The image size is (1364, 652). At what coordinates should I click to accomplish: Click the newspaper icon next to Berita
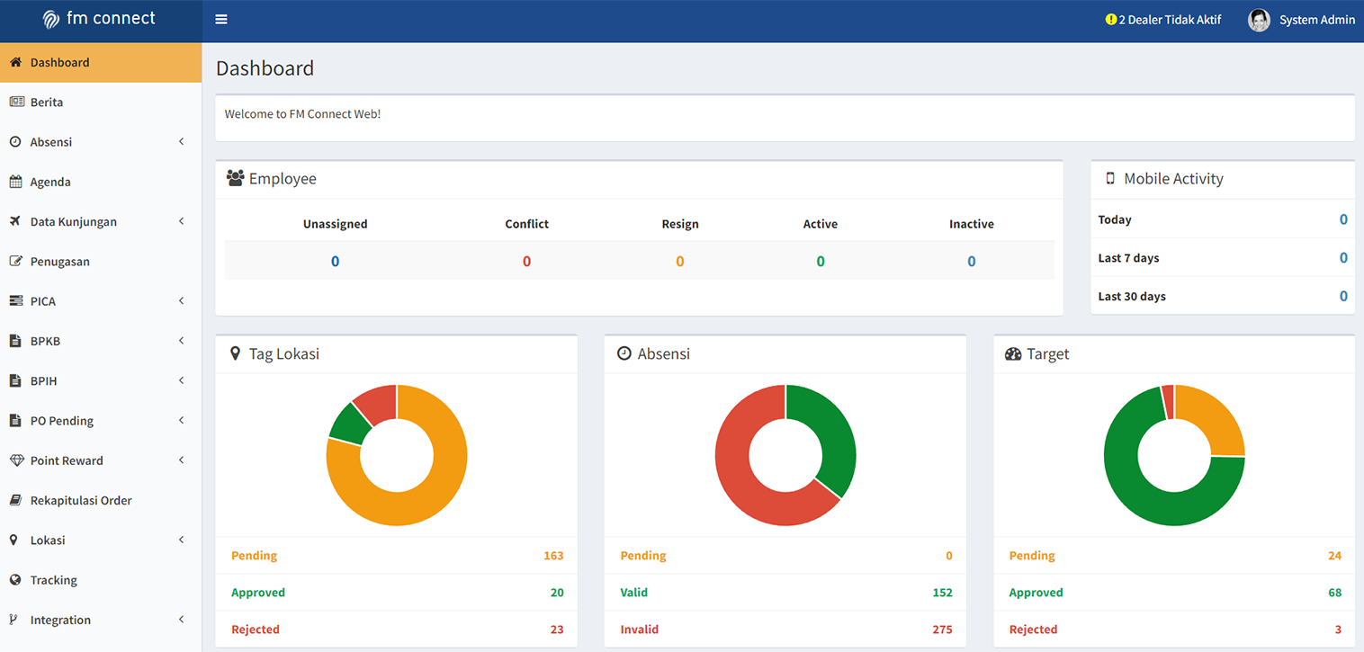point(16,103)
